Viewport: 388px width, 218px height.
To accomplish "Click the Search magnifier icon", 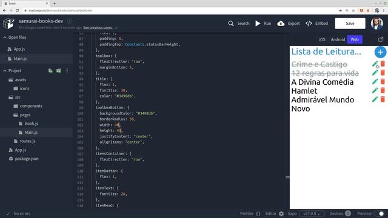I will (230, 24).
